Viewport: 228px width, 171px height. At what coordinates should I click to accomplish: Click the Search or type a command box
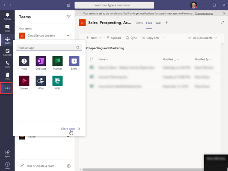click(x=114, y=5)
